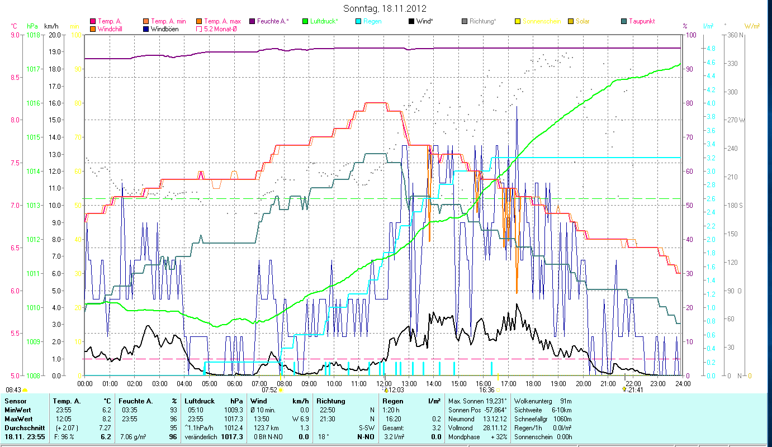772x447 pixels.
Task: Select the '5.2 Monat-Ø' legend label
Action: click(x=220, y=28)
